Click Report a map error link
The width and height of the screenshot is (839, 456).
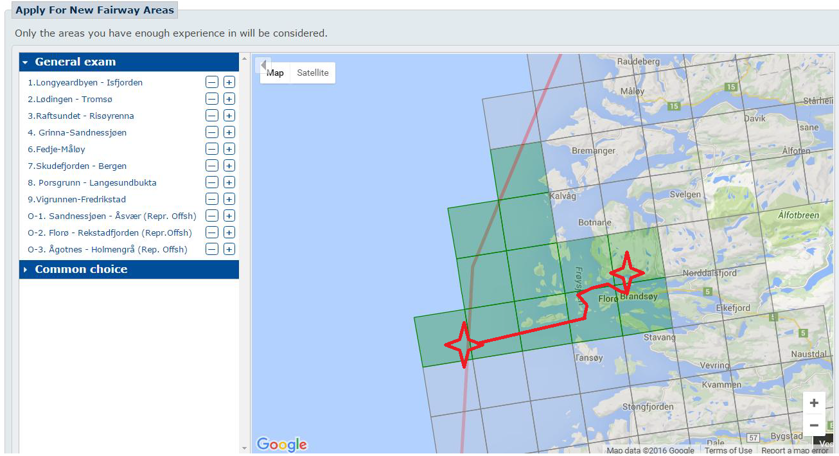(794, 450)
